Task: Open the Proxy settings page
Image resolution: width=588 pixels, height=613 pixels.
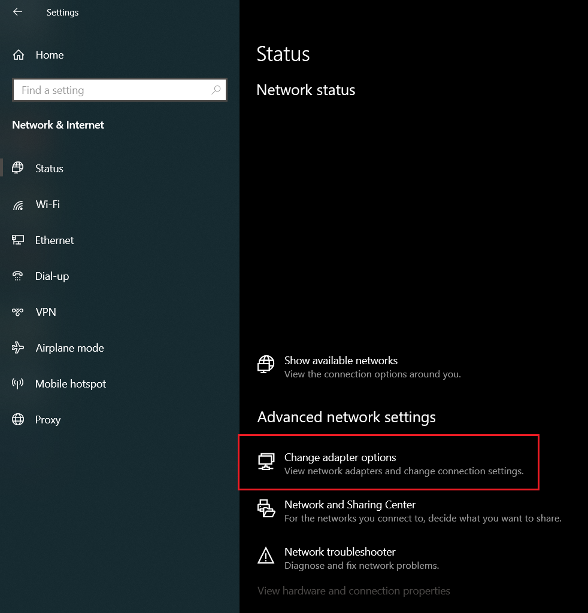Action: point(47,420)
